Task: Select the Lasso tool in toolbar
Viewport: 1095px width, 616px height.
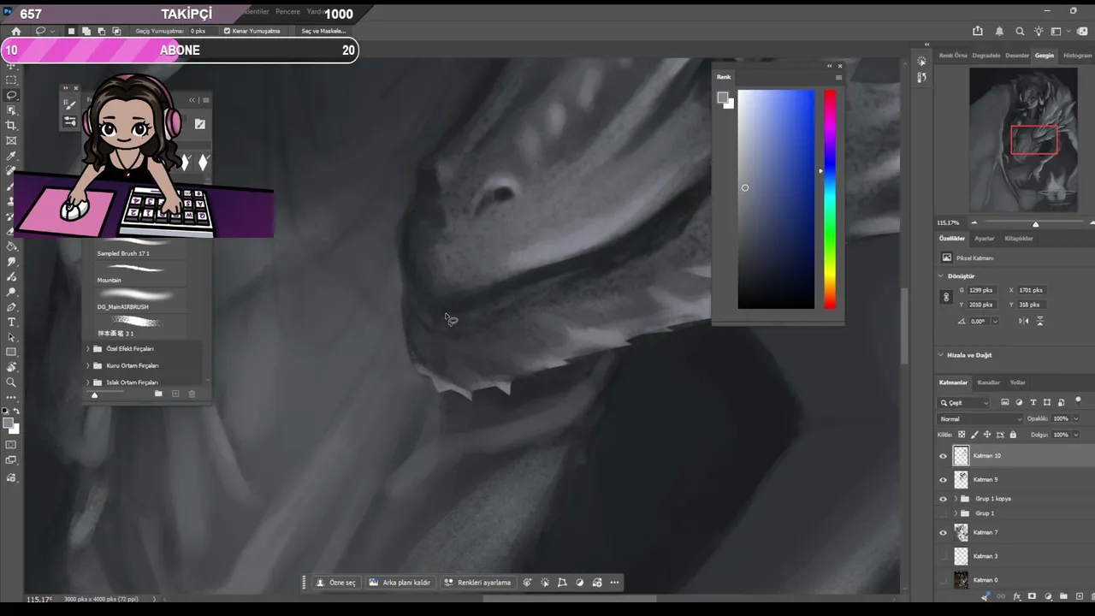Action: coord(11,95)
